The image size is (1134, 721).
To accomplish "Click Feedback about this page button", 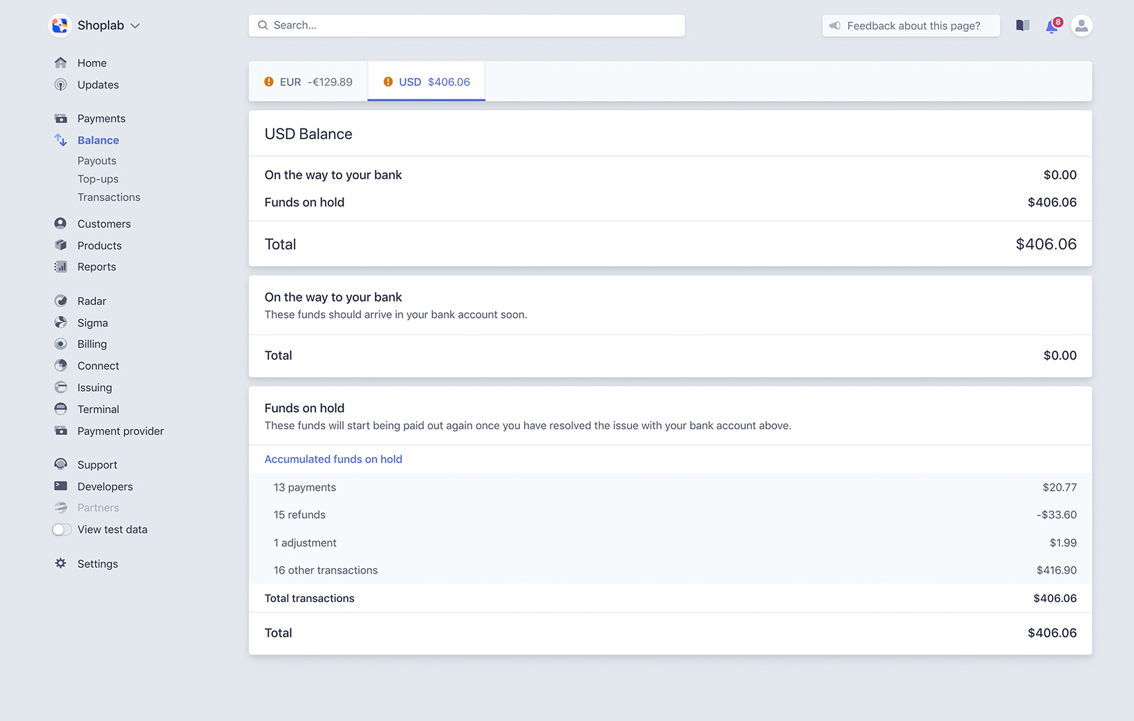I will pos(911,26).
